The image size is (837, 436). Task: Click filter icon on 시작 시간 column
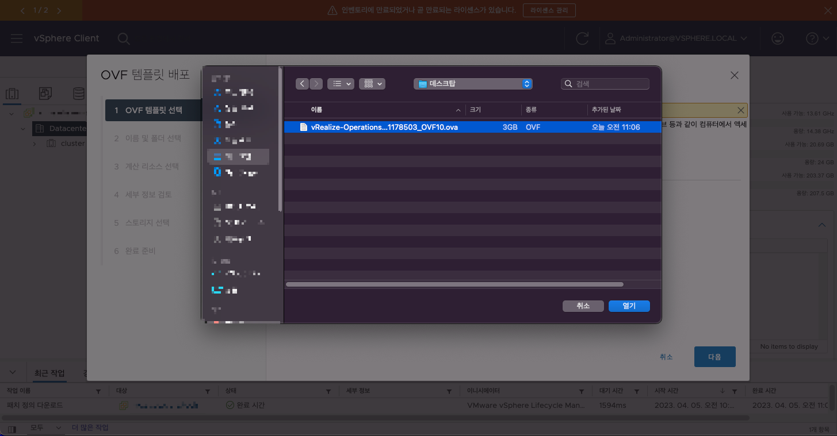tap(733, 391)
